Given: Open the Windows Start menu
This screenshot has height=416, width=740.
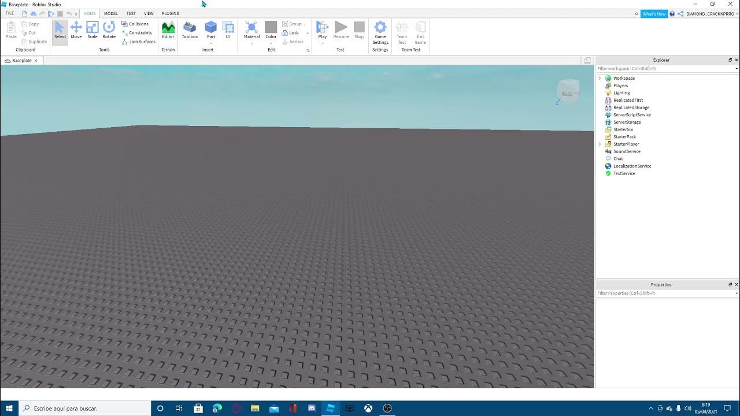Looking at the screenshot, I should click(x=9, y=408).
